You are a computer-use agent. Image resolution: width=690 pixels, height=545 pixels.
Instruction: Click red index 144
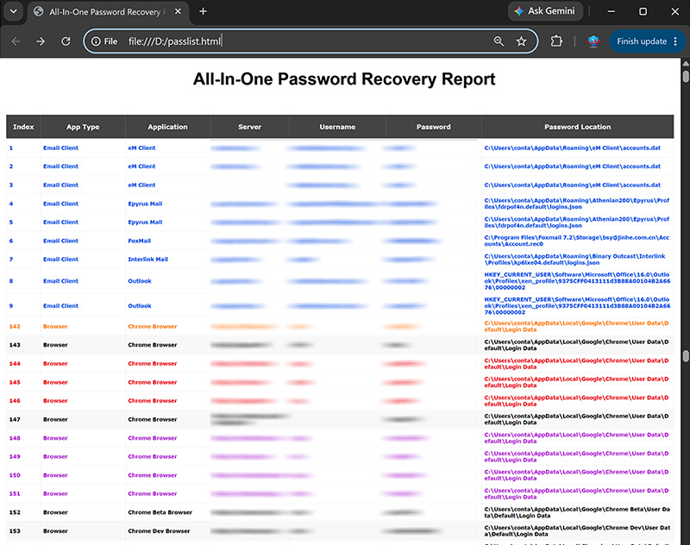click(15, 364)
